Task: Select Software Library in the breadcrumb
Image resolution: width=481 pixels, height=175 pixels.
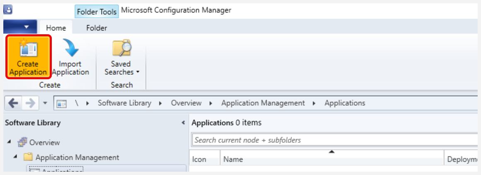Action: click(x=124, y=103)
